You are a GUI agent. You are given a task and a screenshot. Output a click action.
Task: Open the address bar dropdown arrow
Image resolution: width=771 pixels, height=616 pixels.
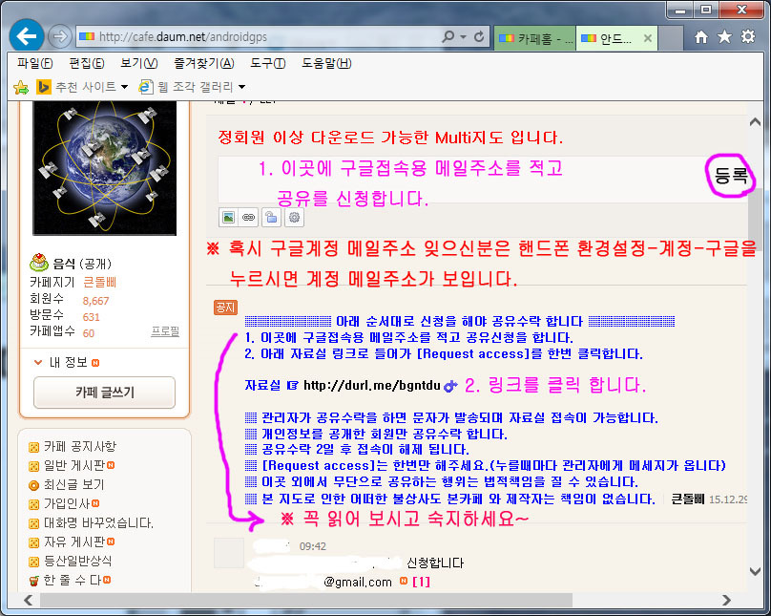(463, 37)
